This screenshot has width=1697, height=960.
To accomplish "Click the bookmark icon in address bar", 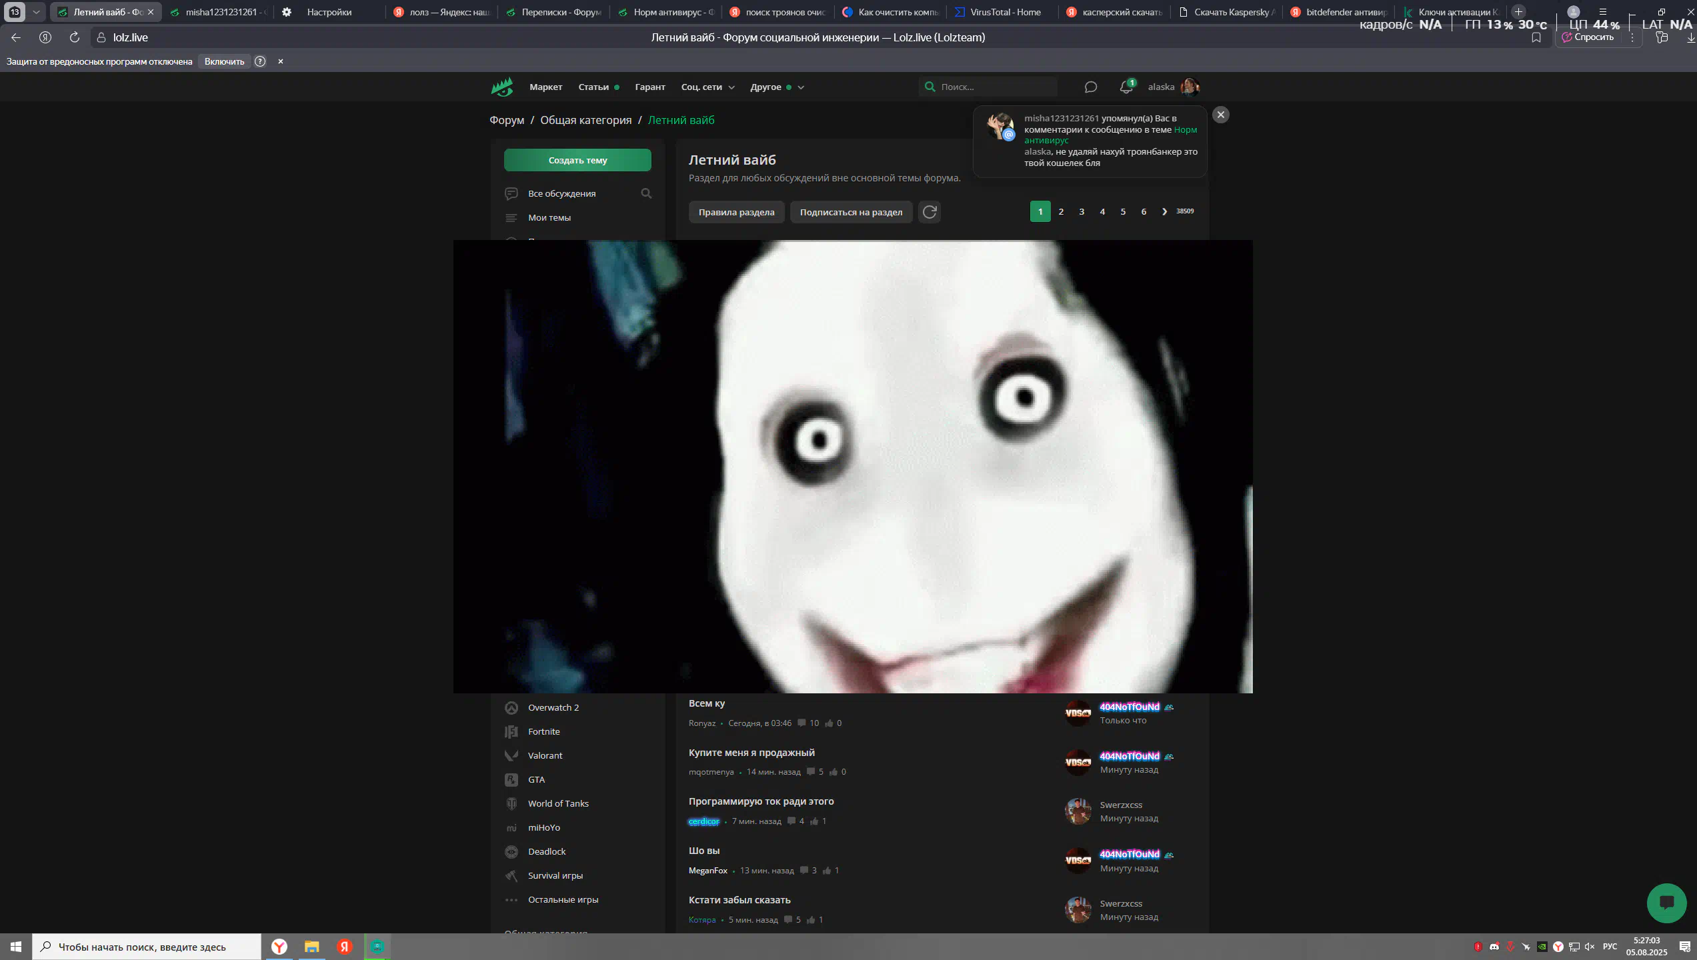I will click(1536, 37).
